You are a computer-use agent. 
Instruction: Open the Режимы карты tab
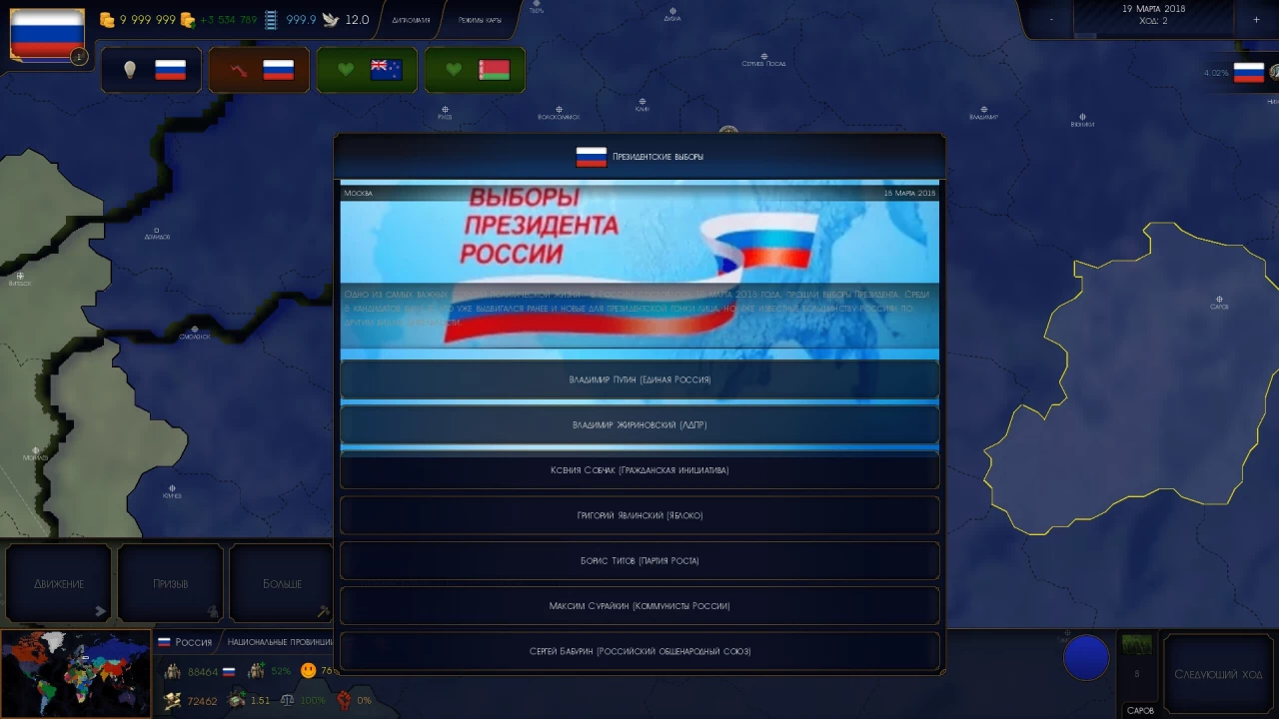tap(480, 20)
